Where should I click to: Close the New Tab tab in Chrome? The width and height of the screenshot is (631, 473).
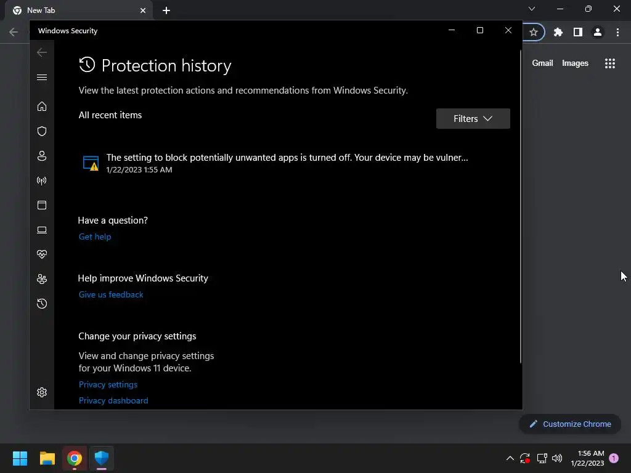click(143, 10)
